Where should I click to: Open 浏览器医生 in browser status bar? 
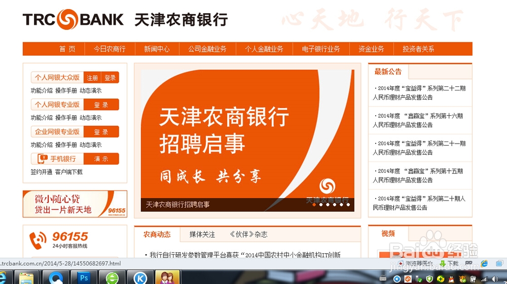416,263
